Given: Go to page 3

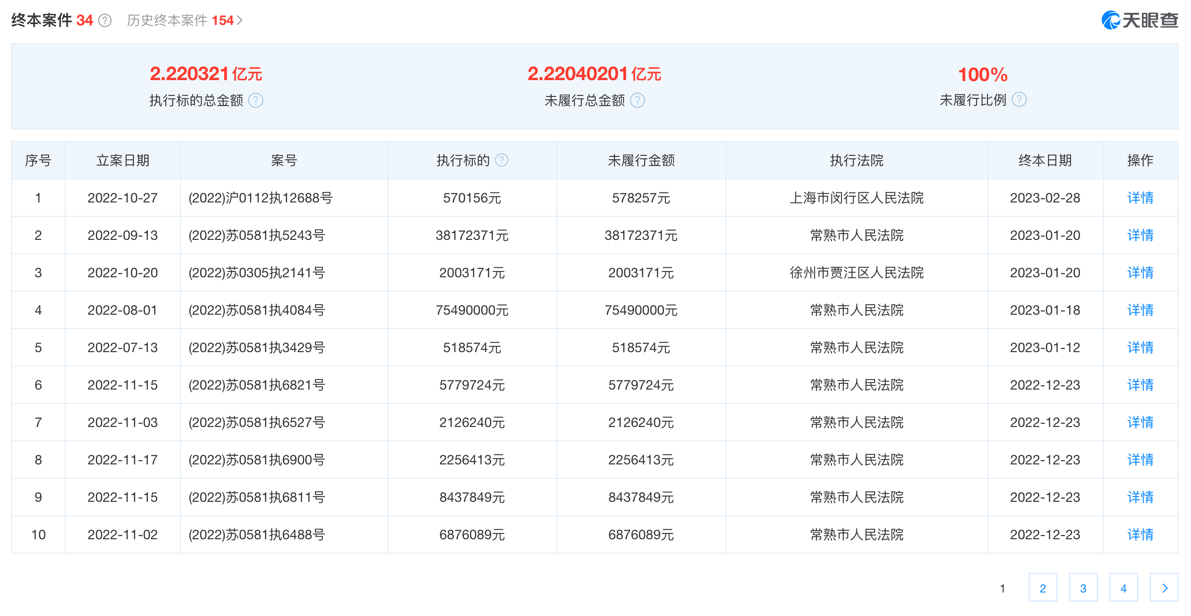Looking at the screenshot, I should (x=1083, y=588).
